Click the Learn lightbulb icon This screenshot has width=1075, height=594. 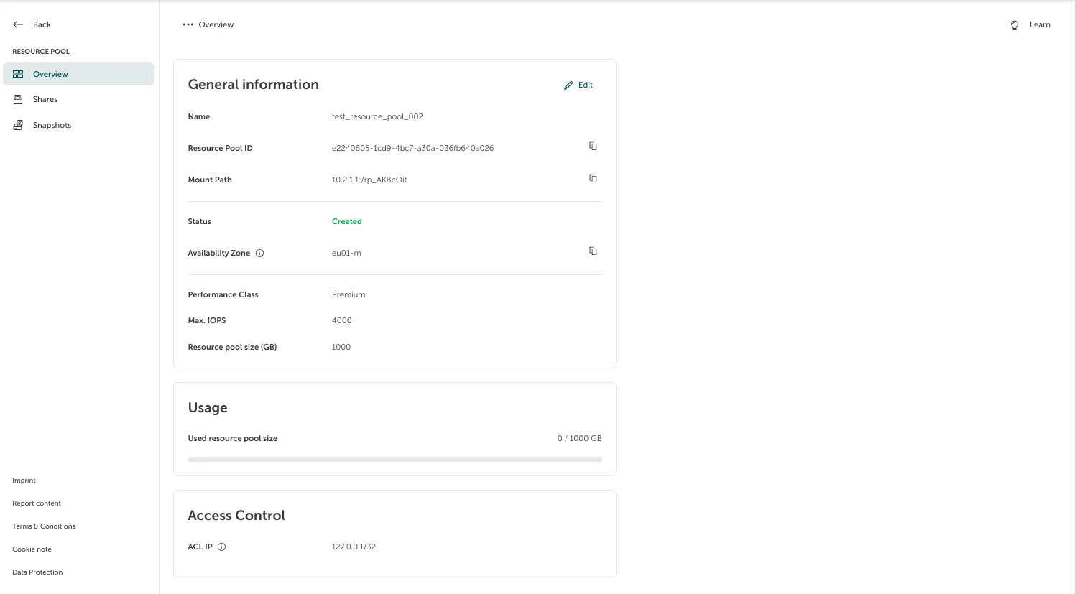point(1015,25)
